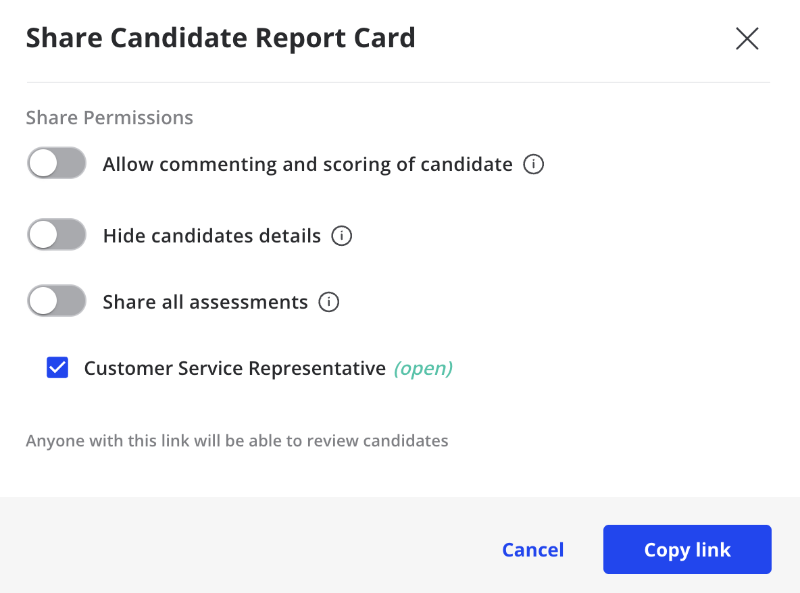This screenshot has height=593, width=800.
Task: Click the green (open) status text
Action: (x=424, y=368)
